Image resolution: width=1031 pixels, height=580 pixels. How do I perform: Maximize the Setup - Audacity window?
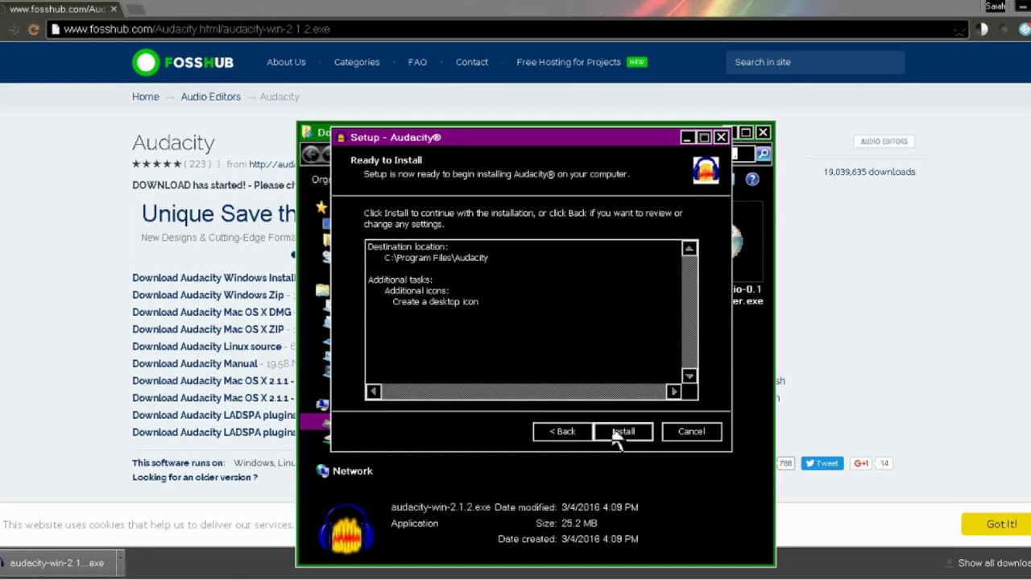tap(704, 138)
